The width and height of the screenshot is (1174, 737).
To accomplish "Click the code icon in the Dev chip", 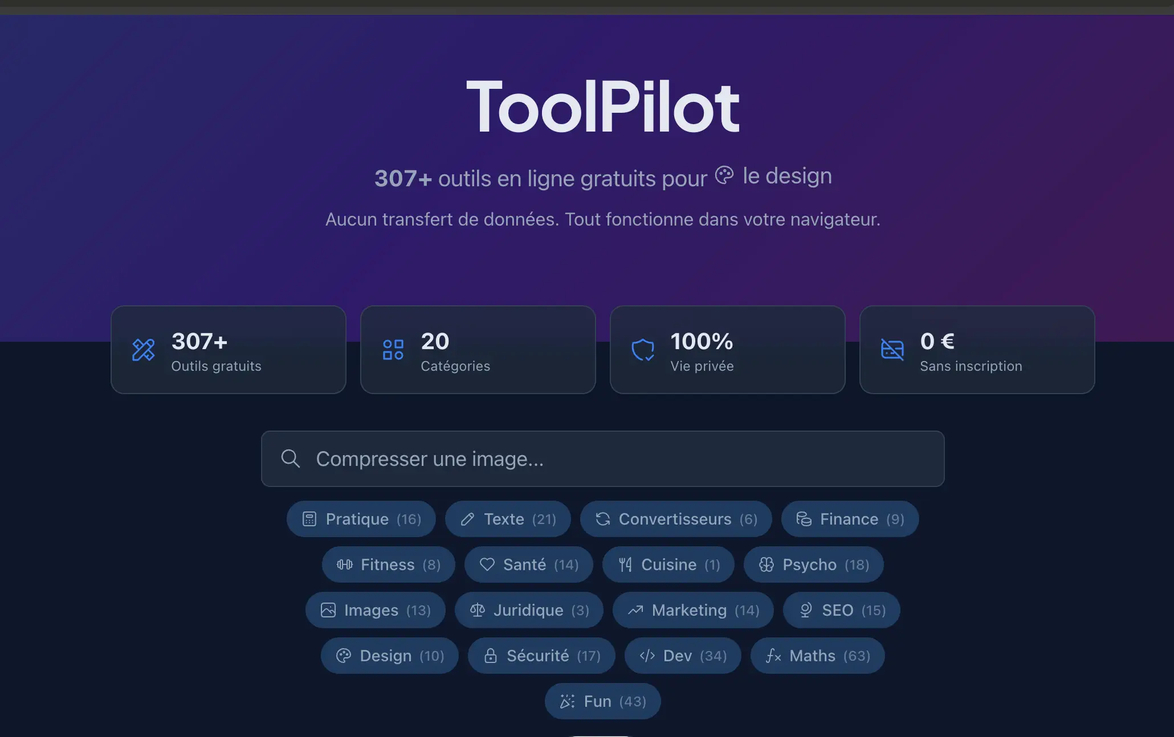I will click(x=647, y=656).
